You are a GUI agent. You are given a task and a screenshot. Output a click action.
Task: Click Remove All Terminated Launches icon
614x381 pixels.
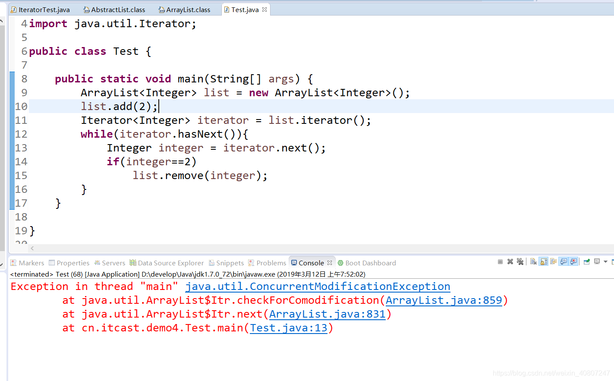click(520, 261)
